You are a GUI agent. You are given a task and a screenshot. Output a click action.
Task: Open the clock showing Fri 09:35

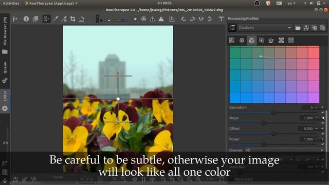point(164,4)
